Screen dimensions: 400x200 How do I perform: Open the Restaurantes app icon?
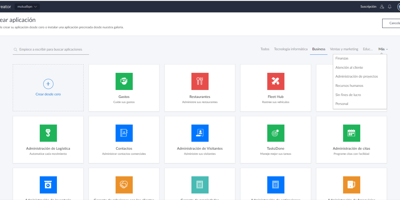click(200, 81)
